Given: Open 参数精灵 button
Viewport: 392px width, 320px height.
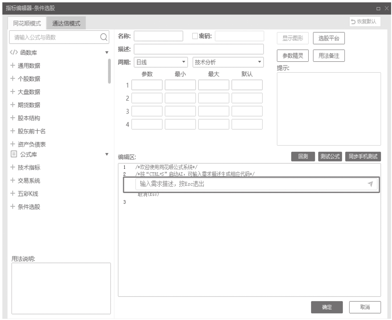Looking at the screenshot, I should [x=293, y=56].
